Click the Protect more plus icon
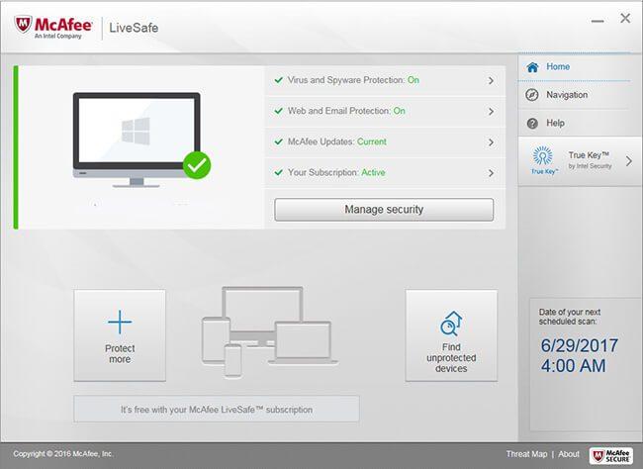Screen dimensions: 643x469 (x=120, y=322)
